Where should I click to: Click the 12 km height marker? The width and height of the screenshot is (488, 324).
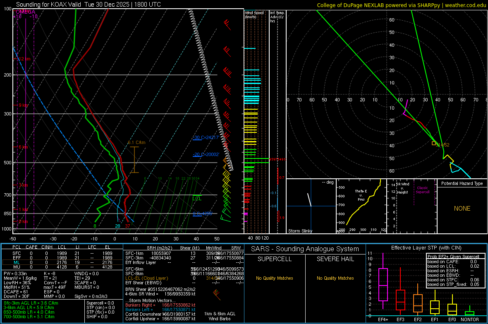tap(24, 59)
